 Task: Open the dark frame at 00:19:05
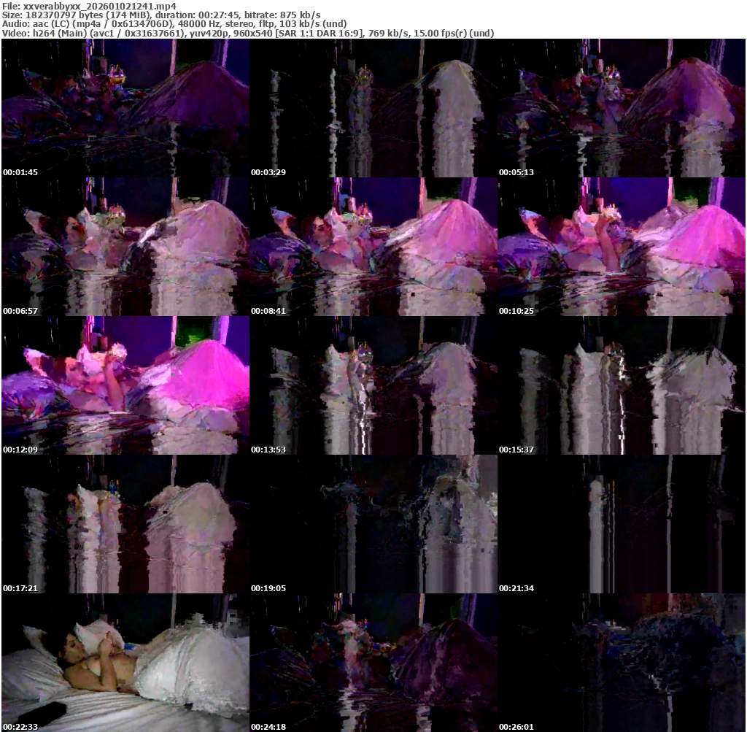pos(373,524)
